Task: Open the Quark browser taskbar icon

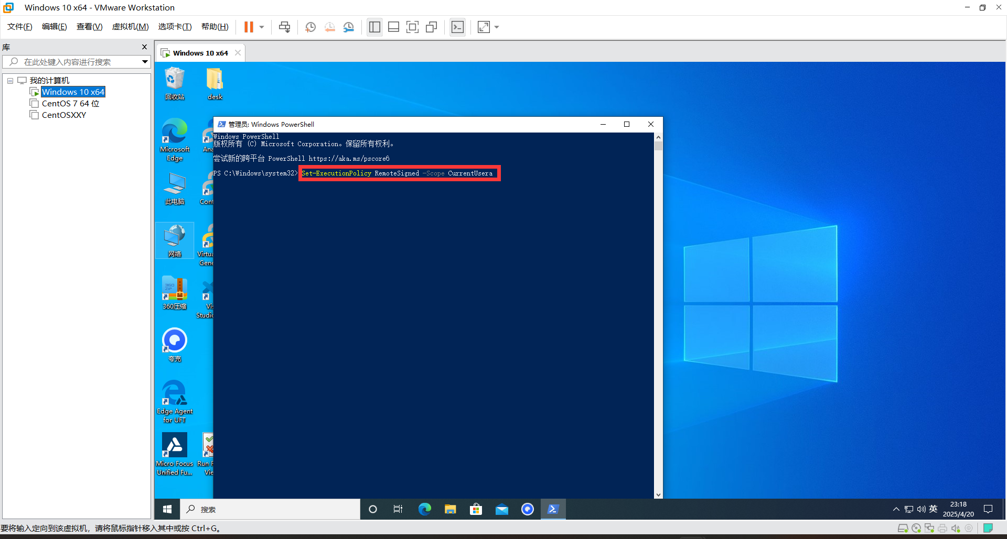Action: pyautogui.click(x=527, y=509)
